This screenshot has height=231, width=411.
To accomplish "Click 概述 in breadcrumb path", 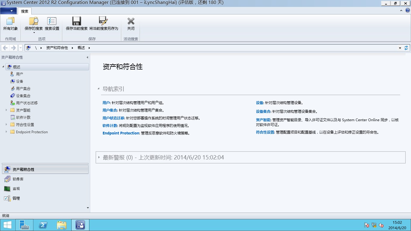I will (x=81, y=48).
